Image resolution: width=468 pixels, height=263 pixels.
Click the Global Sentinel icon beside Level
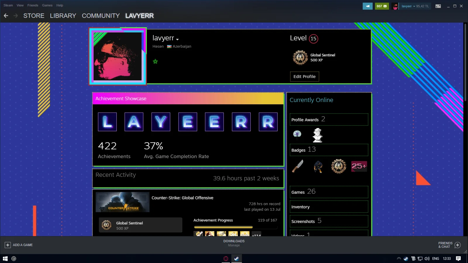coord(300,57)
